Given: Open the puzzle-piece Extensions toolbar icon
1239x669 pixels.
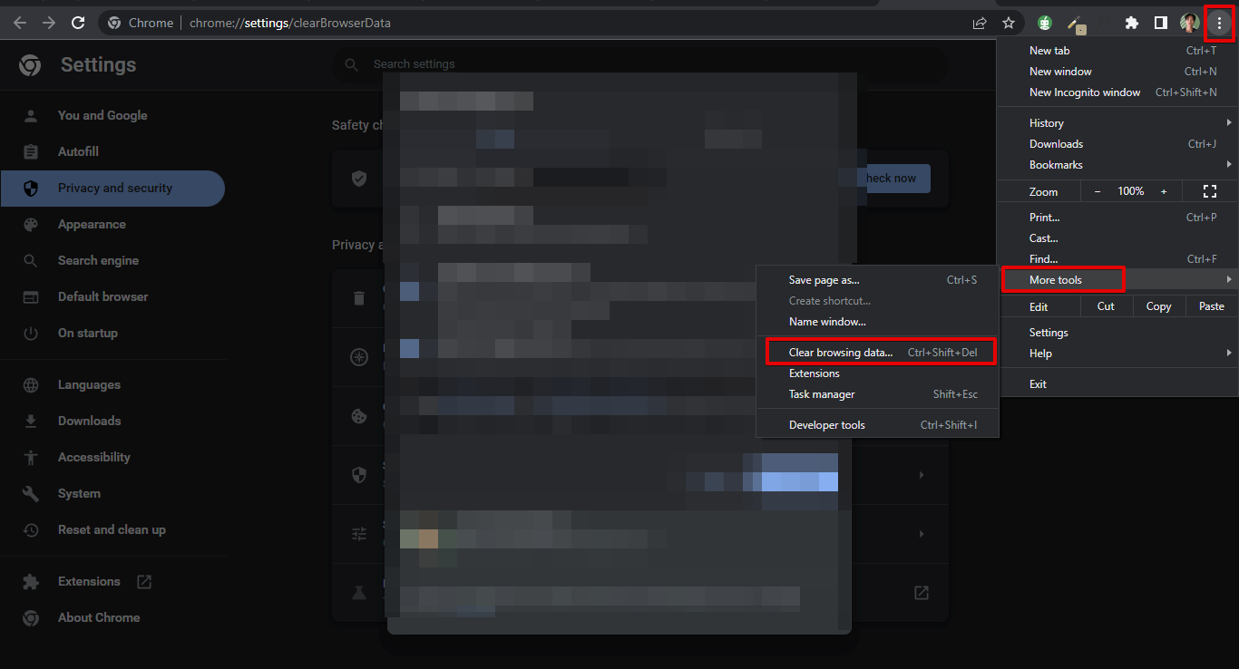Looking at the screenshot, I should tap(1132, 23).
